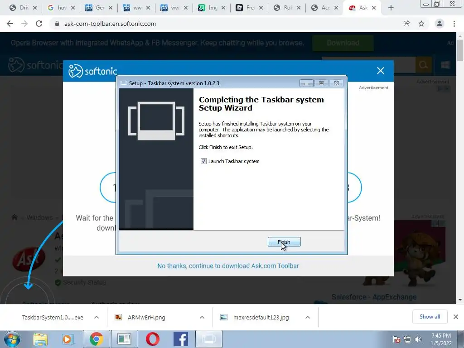The image size is (464, 348).
Task: Click the Download button in the Opera ad banner
Action: (x=343, y=43)
